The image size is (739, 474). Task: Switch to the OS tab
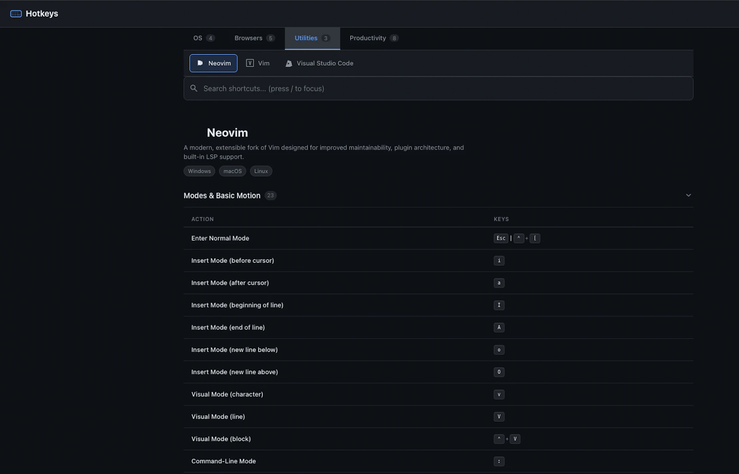click(x=204, y=38)
